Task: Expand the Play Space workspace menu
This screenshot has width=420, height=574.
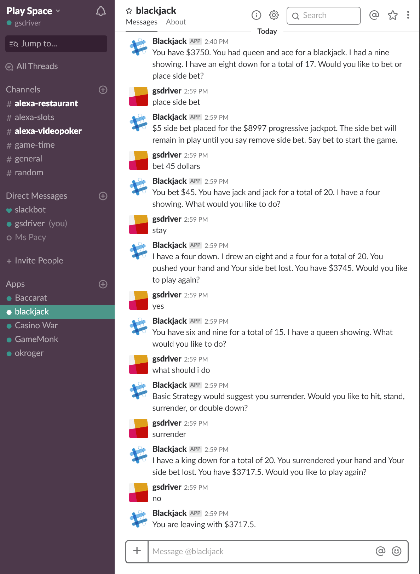Action: click(x=33, y=11)
